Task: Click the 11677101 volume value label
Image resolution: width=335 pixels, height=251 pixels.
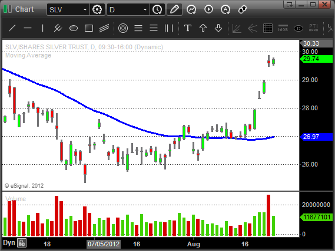Action: [x=316, y=217]
